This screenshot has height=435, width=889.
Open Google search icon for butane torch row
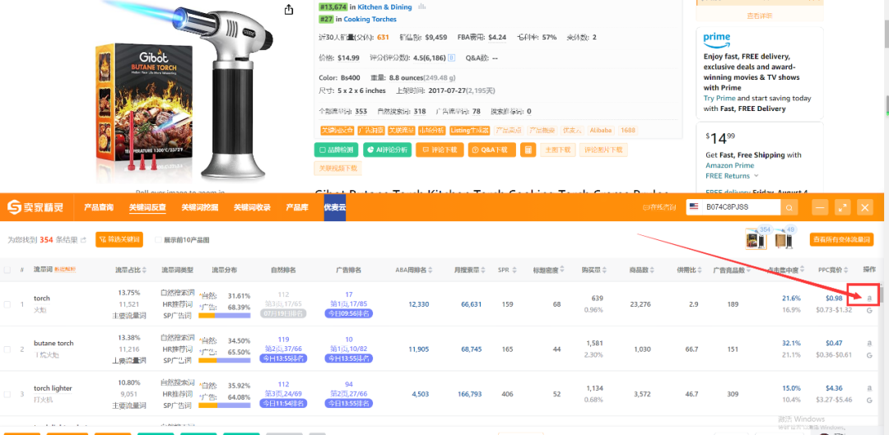(x=869, y=355)
